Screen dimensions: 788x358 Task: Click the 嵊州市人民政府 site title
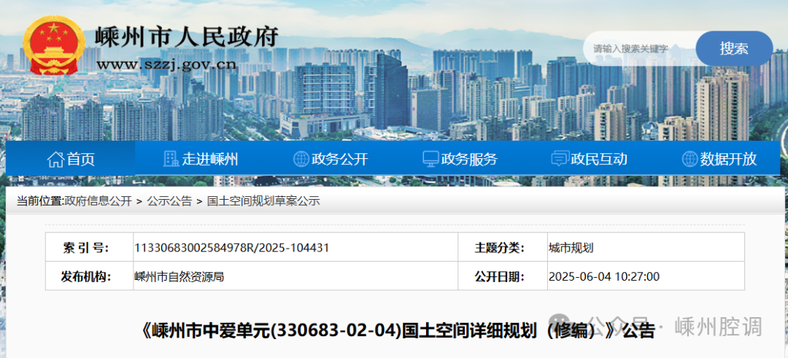coord(187,36)
